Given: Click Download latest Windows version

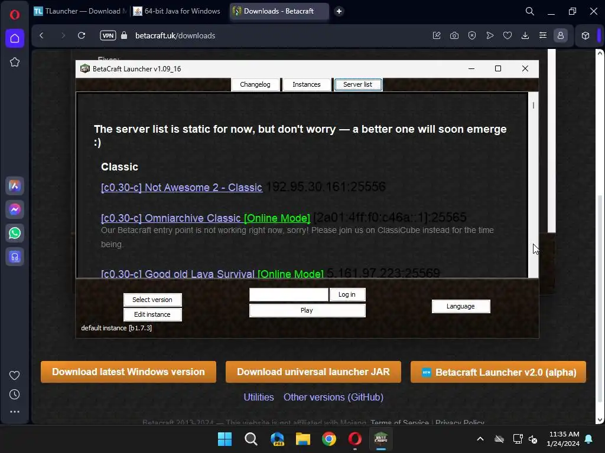Looking at the screenshot, I should [128, 372].
